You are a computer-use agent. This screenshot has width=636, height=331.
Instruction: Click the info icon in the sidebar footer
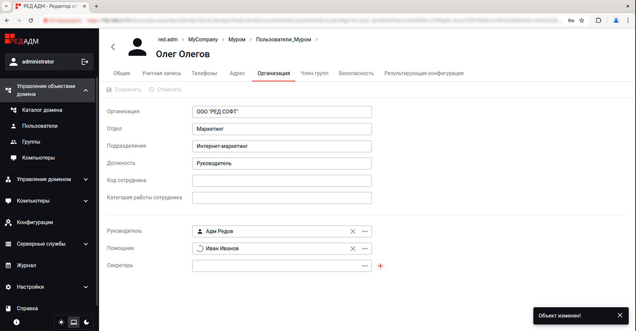pos(16,322)
